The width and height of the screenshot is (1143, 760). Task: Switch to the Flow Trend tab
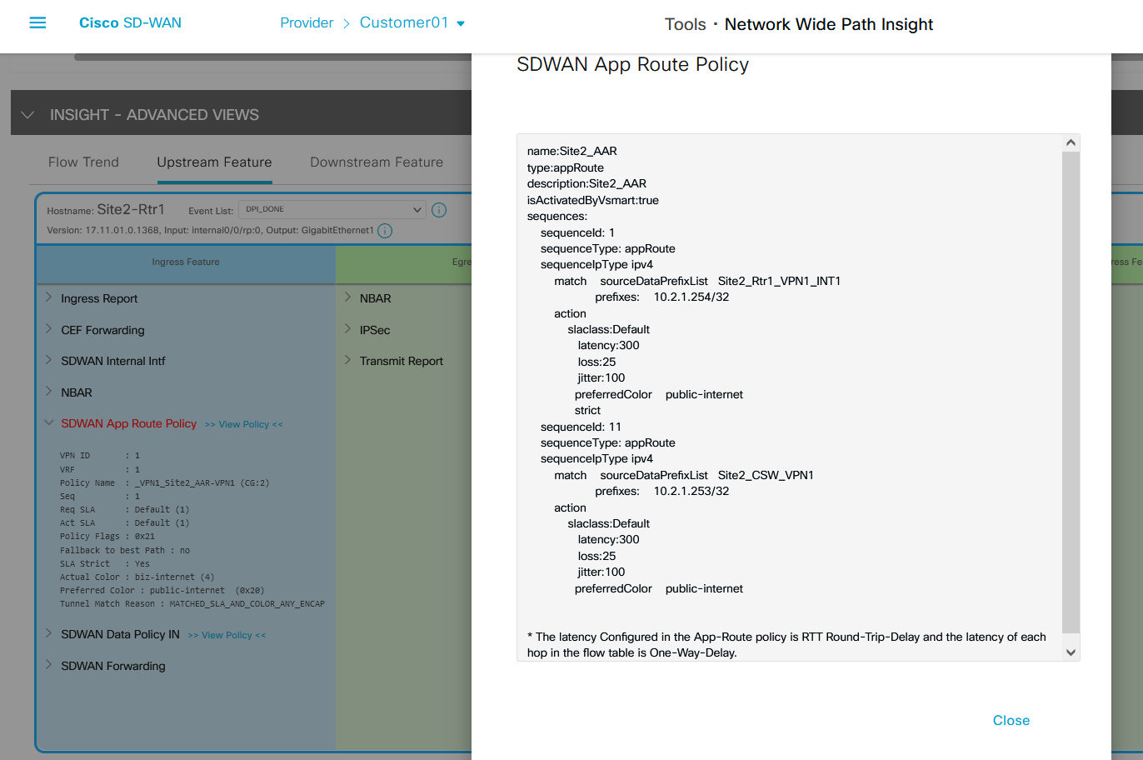pyautogui.click(x=83, y=162)
